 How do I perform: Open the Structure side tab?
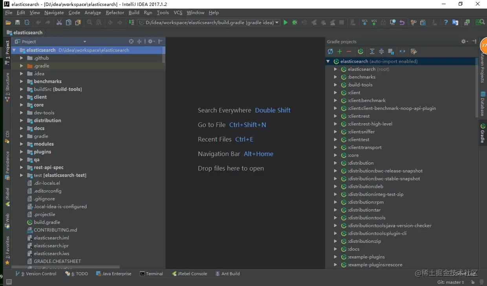(7, 87)
